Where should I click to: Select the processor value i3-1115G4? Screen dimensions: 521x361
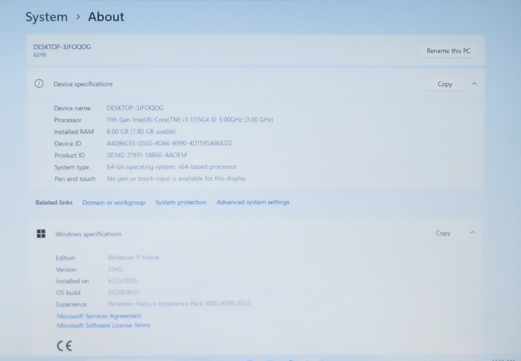(190, 119)
